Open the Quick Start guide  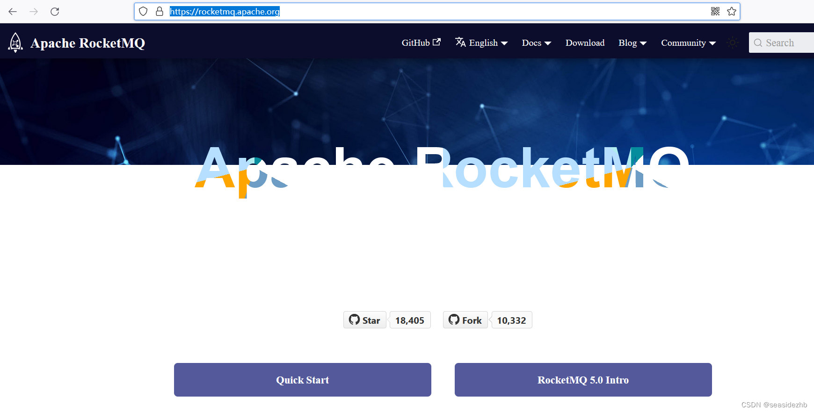click(303, 380)
